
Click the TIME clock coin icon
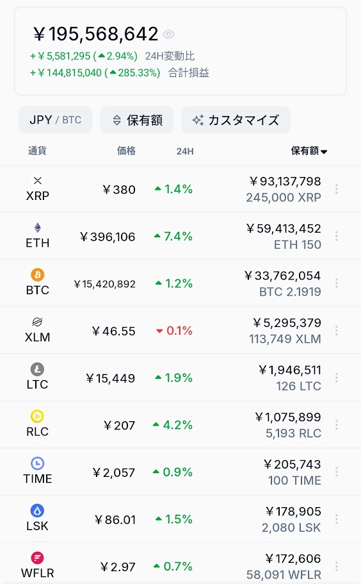(38, 463)
